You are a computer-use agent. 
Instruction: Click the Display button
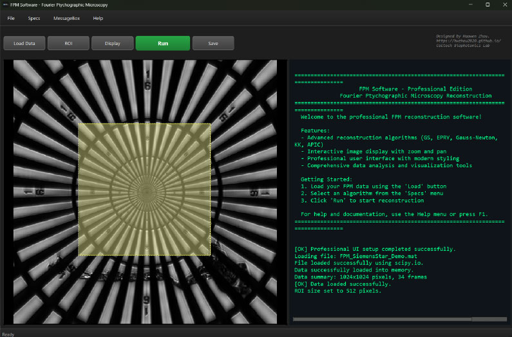click(x=113, y=43)
